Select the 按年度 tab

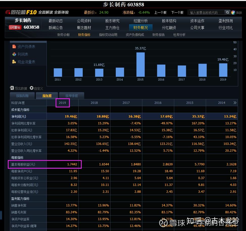(x=47, y=96)
